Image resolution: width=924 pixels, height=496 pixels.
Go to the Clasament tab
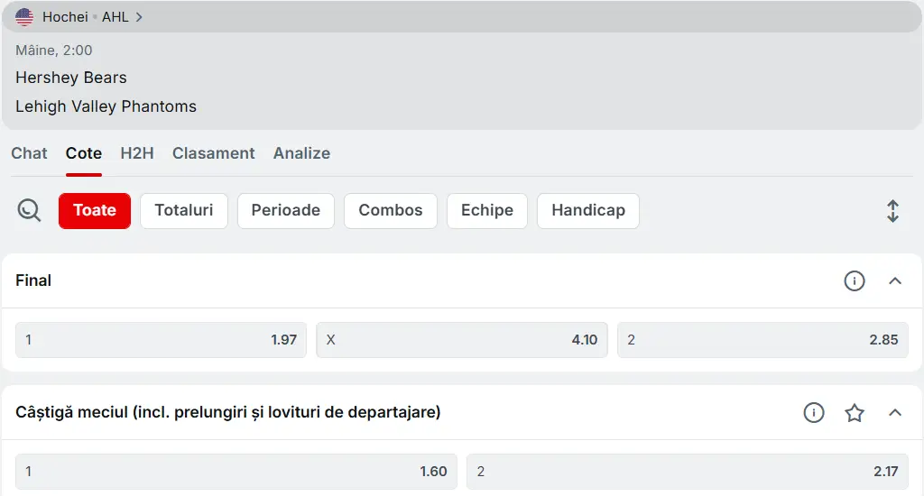point(214,153)
